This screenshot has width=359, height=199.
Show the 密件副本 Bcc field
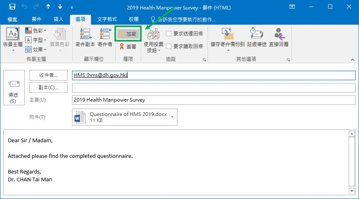tap(85, 38)
